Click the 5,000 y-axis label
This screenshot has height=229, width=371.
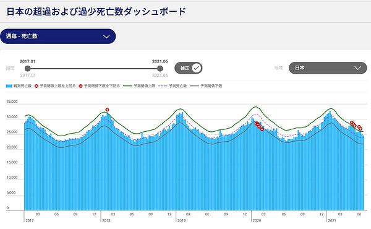point(11,192)
